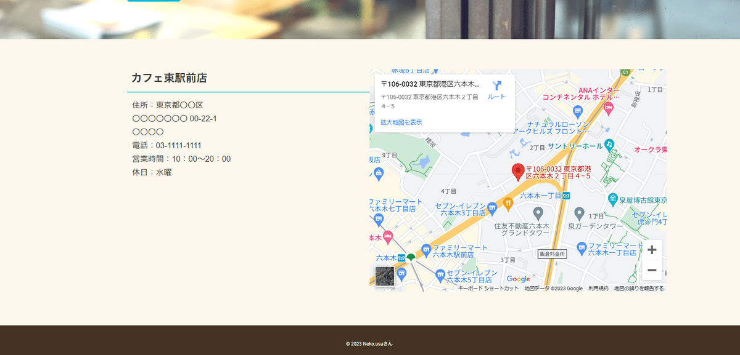Click the 住所：東京都〇〇区 text
740x355 pixels.
[168, 105]
